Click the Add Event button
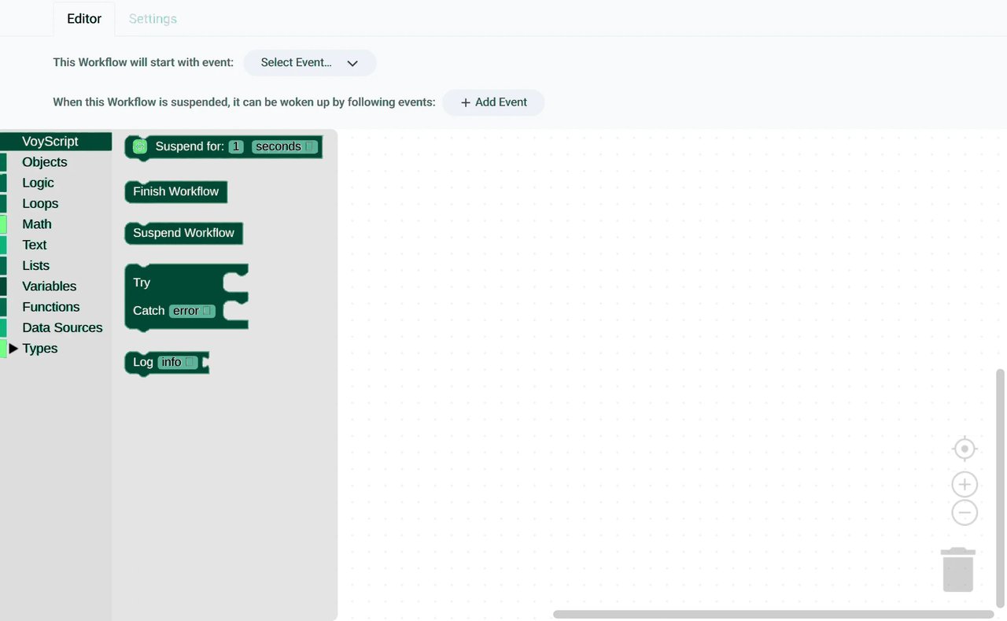 (x=493, y=102)
